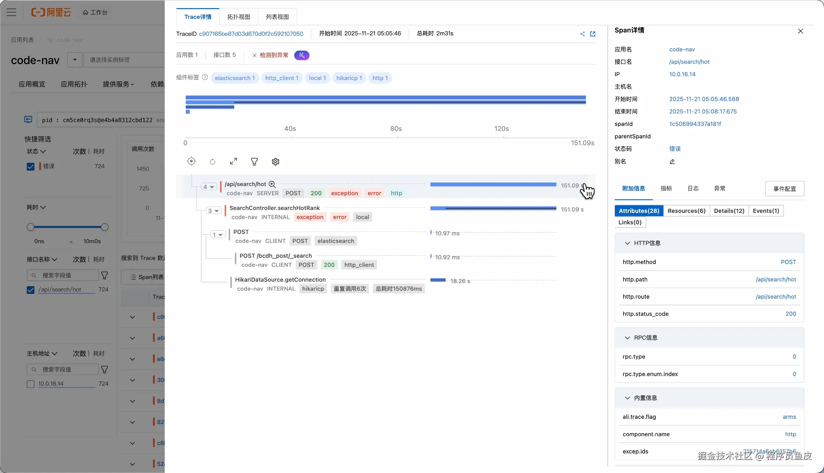Viewport: 824px width, 473px height.
Task: Open trace in new window icon
Action: click(x=593, y=34)
